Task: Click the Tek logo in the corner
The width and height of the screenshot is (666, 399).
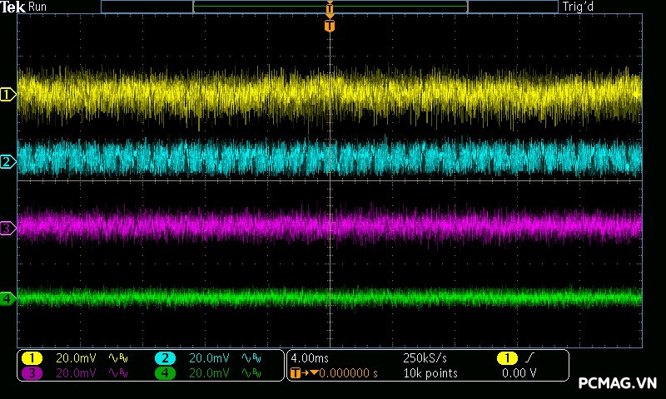Action: 13,7
